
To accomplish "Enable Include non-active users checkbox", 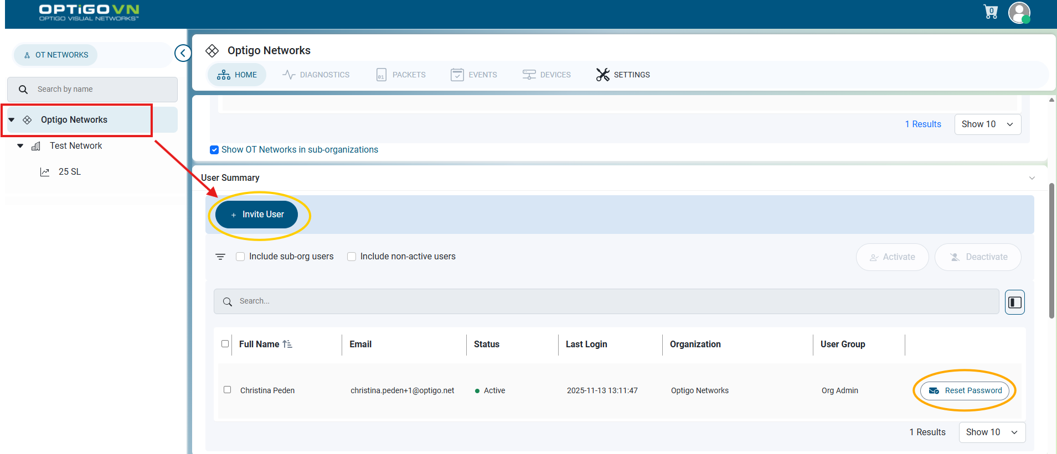I will pos(352,257).
